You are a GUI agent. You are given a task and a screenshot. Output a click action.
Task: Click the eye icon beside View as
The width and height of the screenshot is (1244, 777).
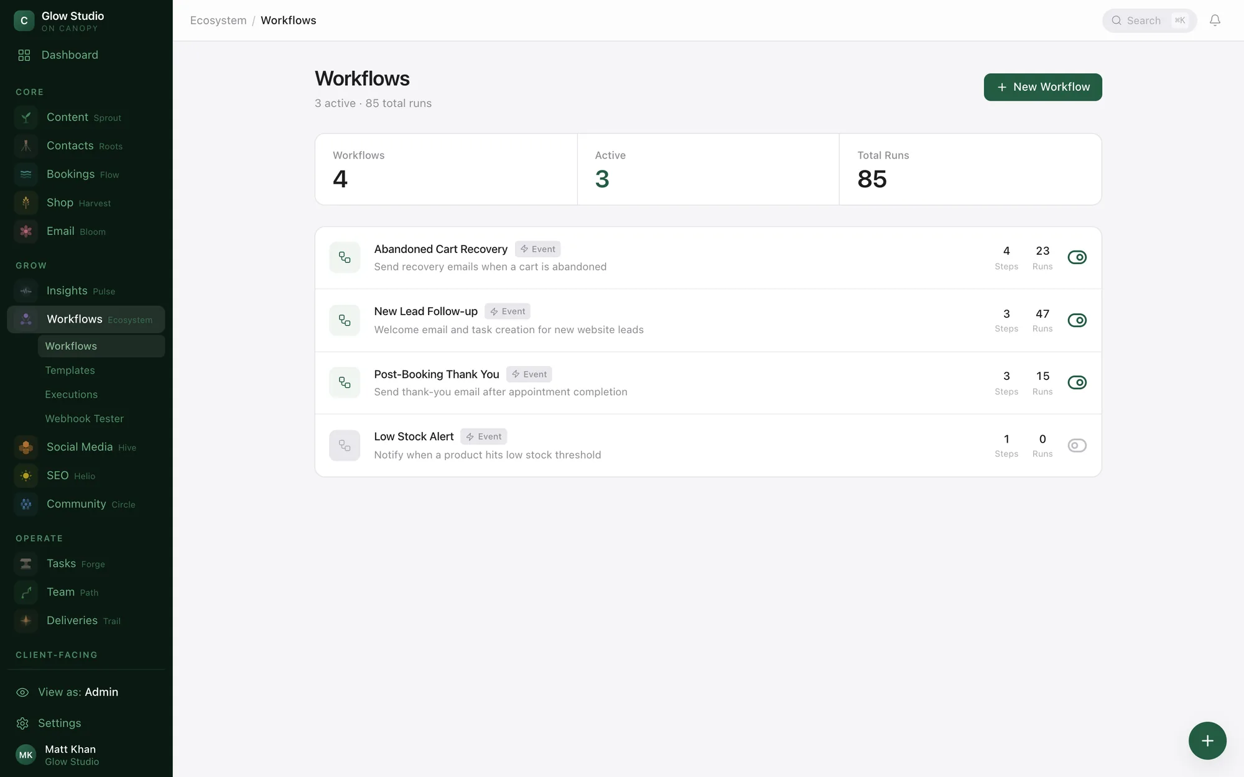[22, 692]
